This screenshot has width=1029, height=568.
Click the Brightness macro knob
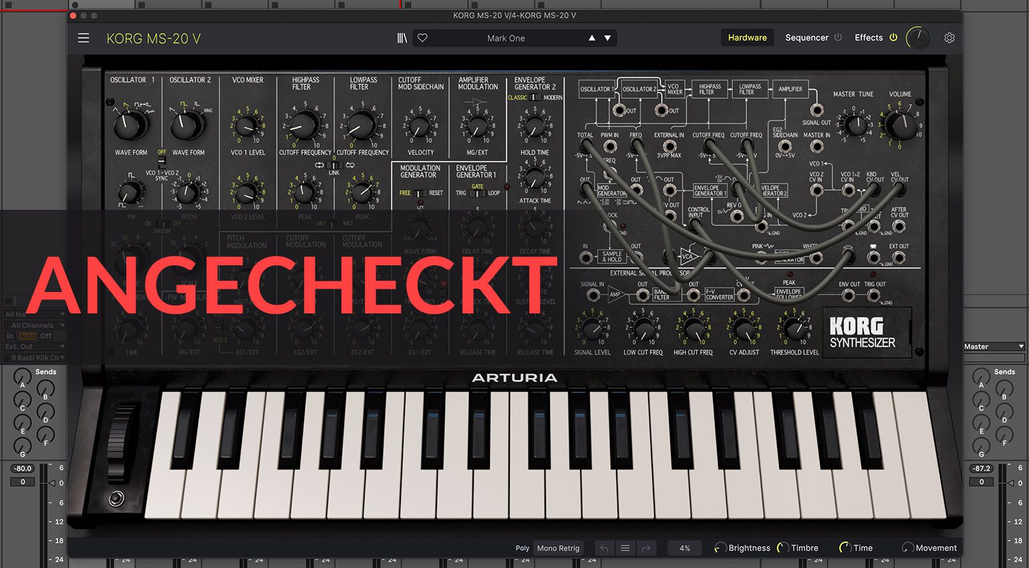pyautogui.click(x=720, y=548)
